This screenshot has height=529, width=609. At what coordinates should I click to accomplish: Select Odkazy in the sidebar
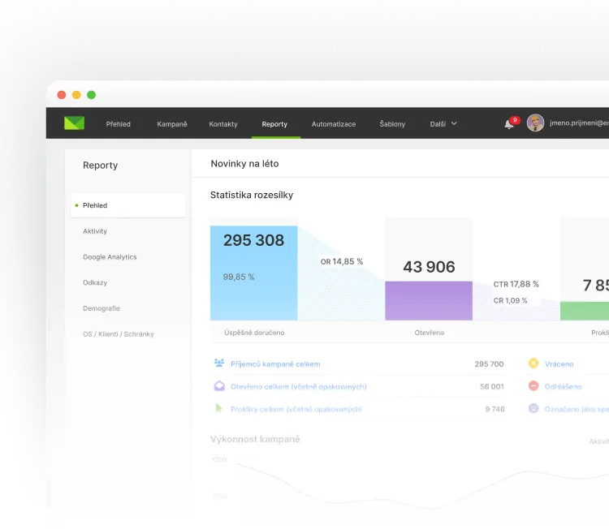point(95,282)
